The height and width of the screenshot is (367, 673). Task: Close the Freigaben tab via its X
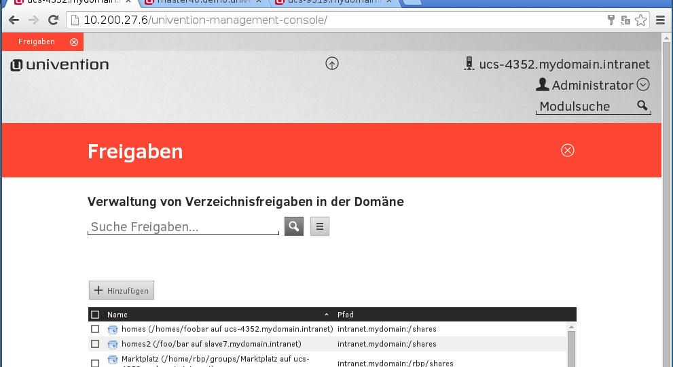pos(74,42)
